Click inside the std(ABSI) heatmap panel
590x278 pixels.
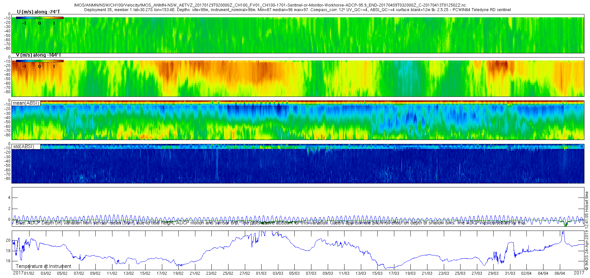tap(298, 164)
